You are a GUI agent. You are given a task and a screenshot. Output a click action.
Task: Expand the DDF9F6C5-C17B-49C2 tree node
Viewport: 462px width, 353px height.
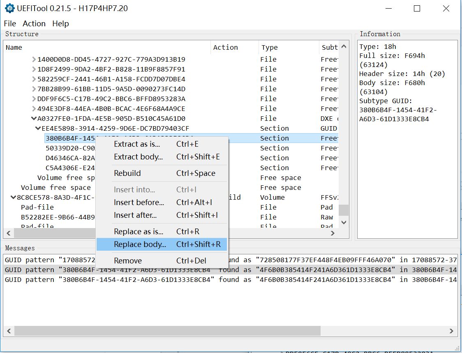pos(34,99)
